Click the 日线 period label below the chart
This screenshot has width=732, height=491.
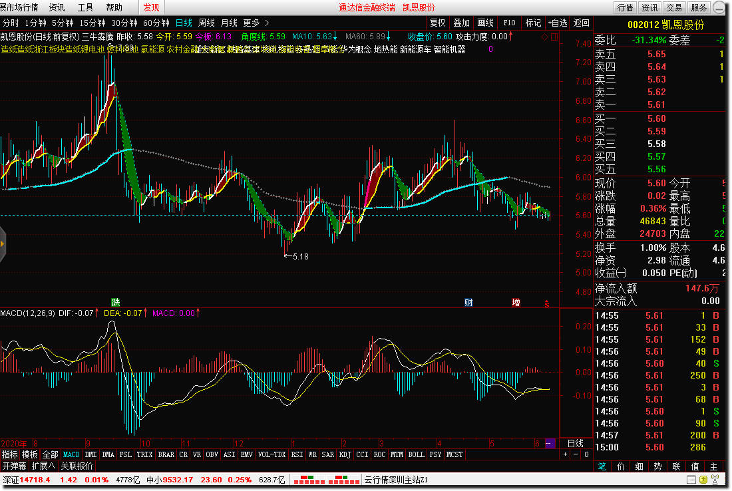[x=576, y=443]
